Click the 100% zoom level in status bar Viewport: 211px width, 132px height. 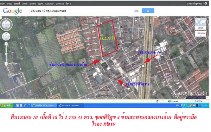coord(199,101)
